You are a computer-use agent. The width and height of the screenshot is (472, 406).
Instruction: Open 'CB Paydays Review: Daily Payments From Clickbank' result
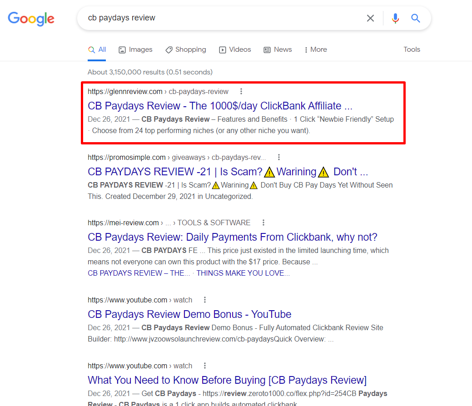coord(233,237)
